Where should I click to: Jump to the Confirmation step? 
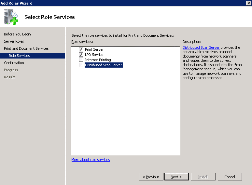click(14, 63)
